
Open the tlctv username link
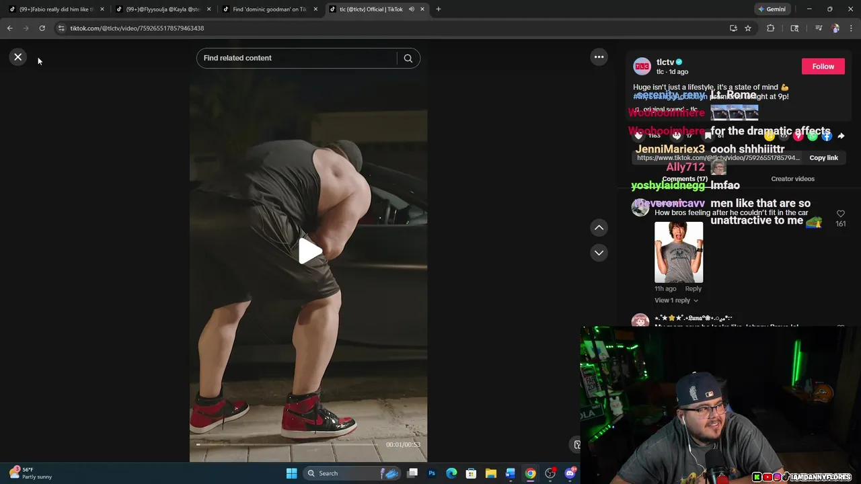[x=665, y=63]
